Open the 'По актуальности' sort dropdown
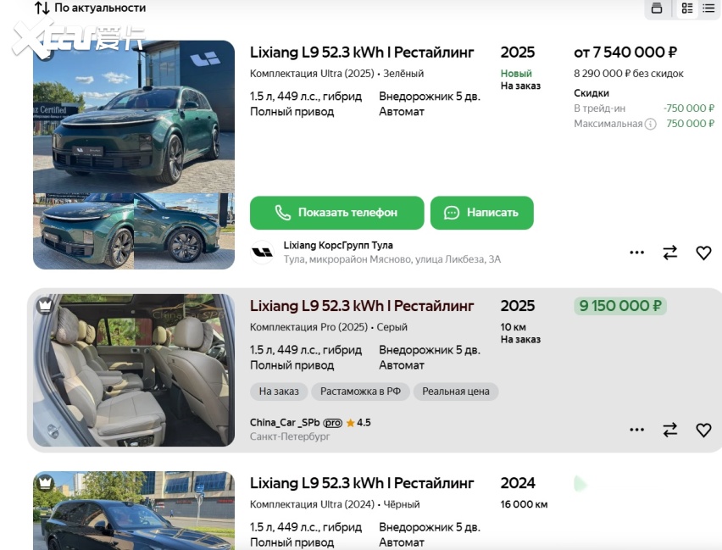The height and width of the screenshot is (550, 722). pos(91,8)
